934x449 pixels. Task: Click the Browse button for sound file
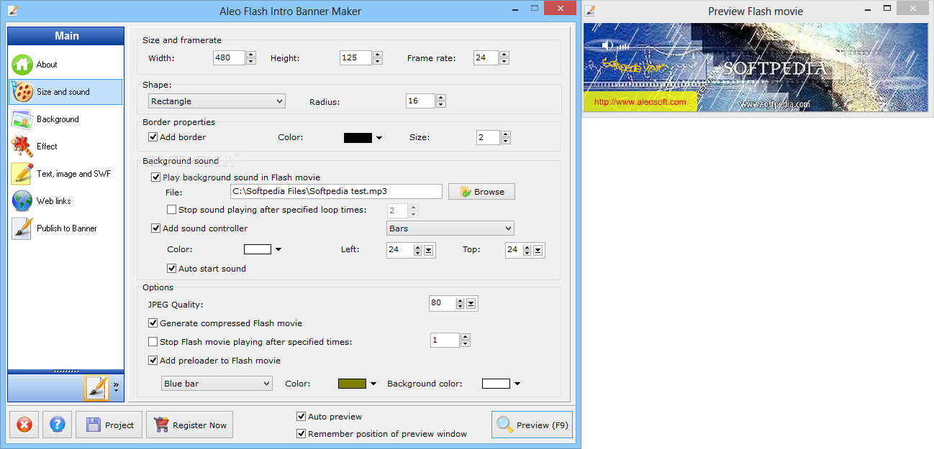[x=481, y=192]
